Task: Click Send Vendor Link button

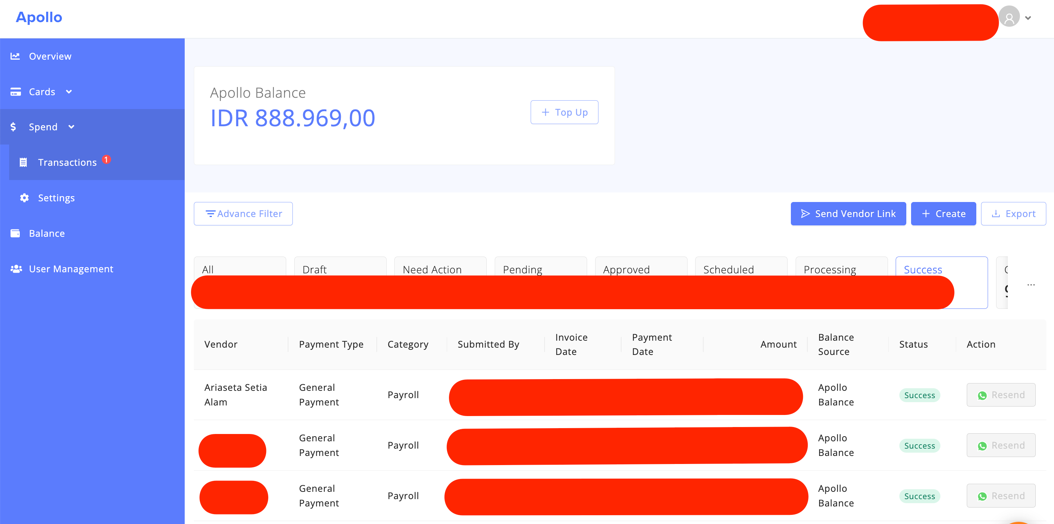Action: pyautogui.click(x=848, y=214)
